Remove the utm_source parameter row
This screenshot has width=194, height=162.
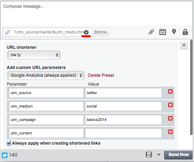click(170, 92)
